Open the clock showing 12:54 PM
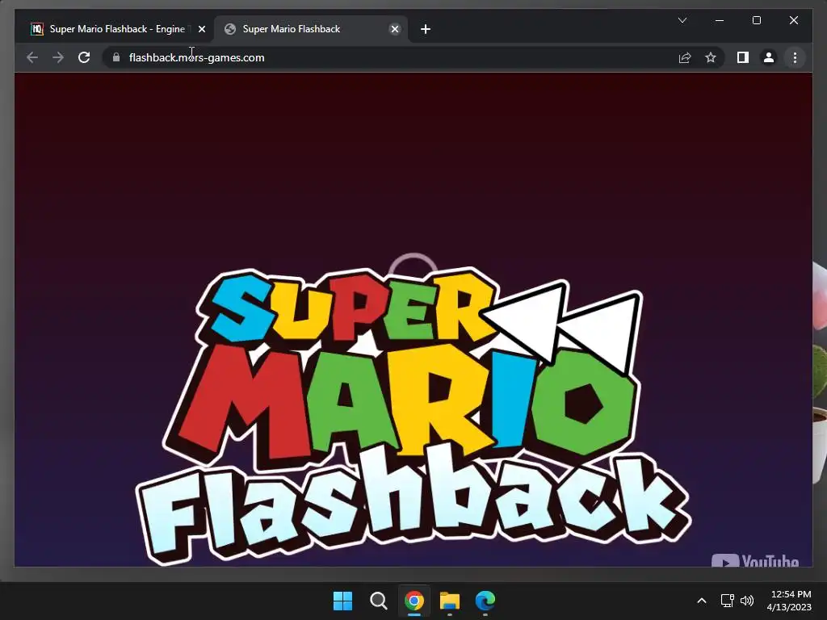This screenshot has width=827, height=620. coord(789,601)
